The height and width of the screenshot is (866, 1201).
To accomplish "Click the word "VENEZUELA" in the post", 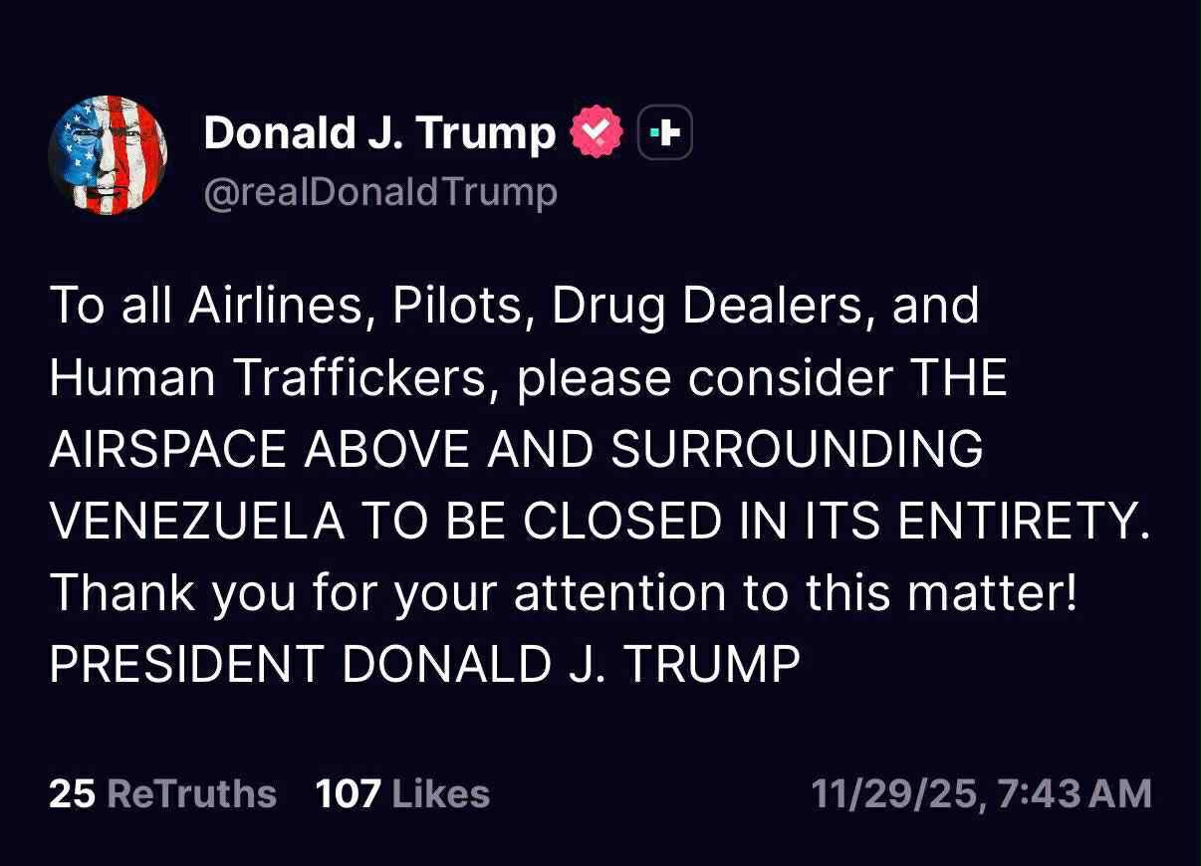I will (x=197, y=521).
